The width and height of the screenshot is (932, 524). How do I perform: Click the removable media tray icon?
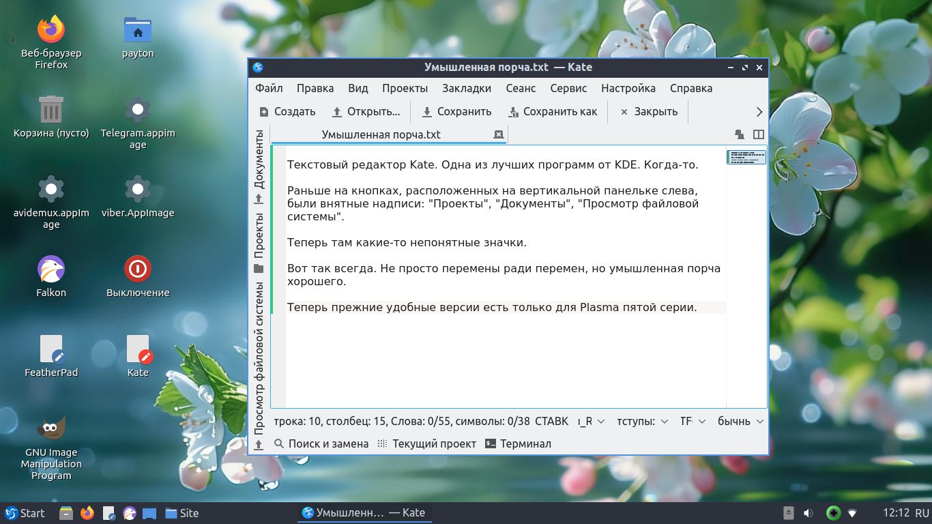click(x=789, y=513)
